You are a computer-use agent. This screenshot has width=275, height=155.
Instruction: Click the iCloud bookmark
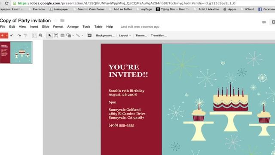pos(247,9)
